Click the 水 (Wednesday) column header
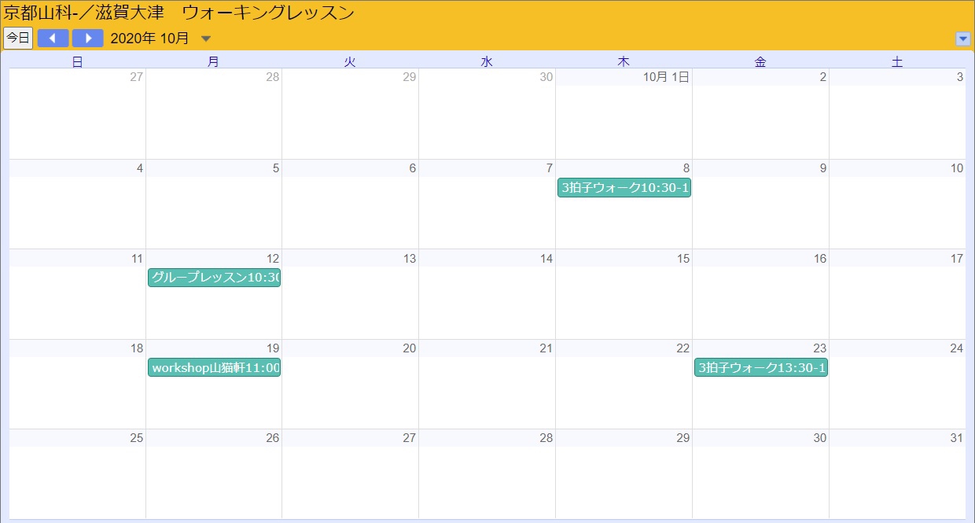The width and height of the screenshot is (975, 523). (487, 62)
